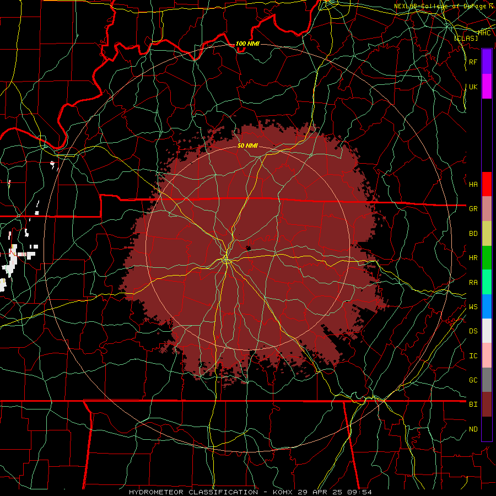Click the magenta UK legend color swatch
The height and width of the screenshot is (496, 496).
pos(487,87)
